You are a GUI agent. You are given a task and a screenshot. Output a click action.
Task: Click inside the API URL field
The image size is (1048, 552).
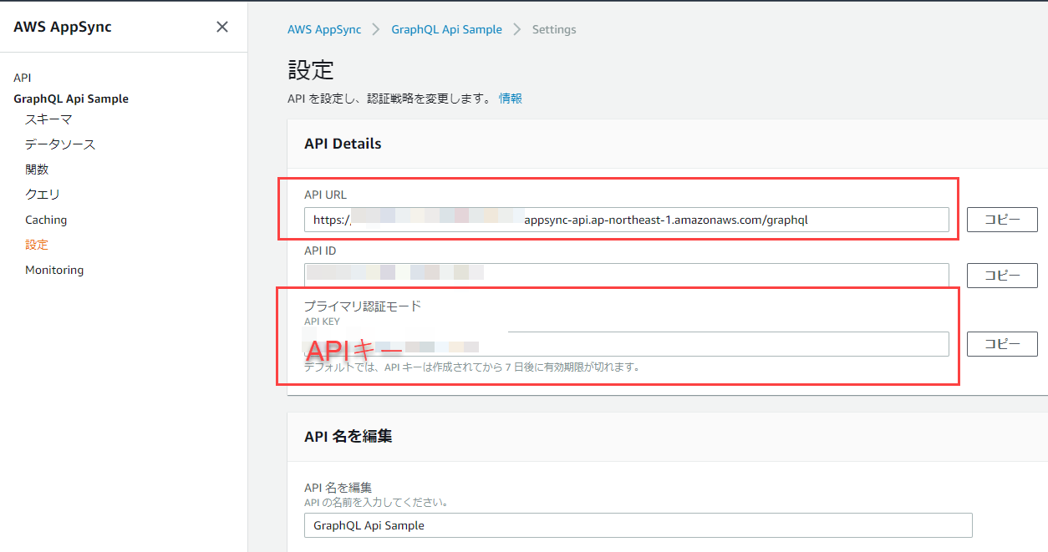[x=627, y=220]
